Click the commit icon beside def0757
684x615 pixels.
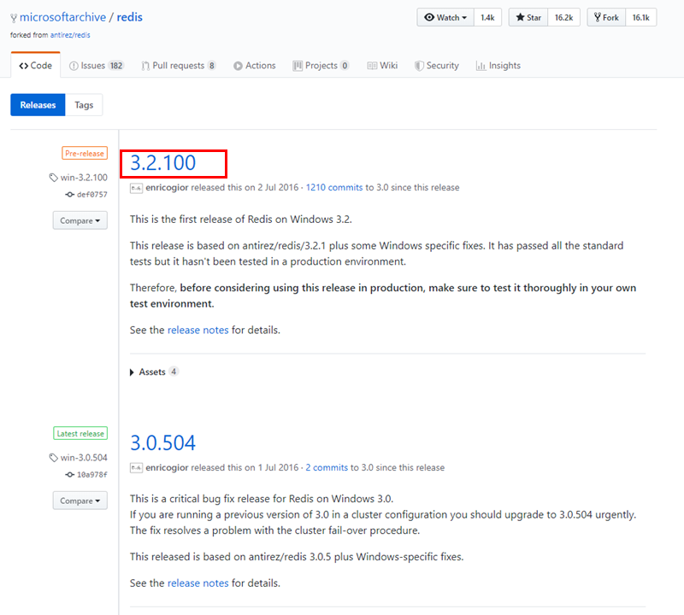pos(70,195)
